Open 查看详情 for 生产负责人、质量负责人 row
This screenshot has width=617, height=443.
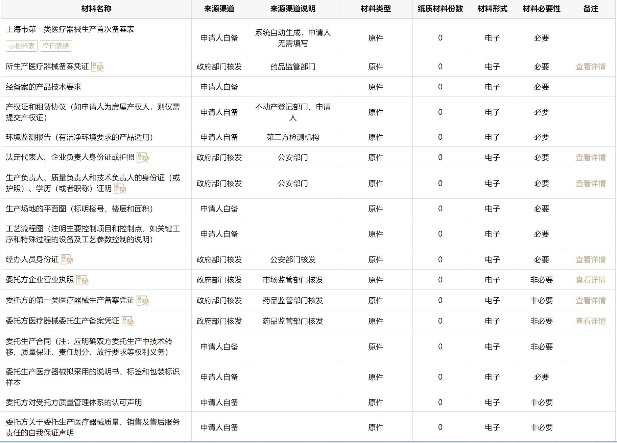591,184
